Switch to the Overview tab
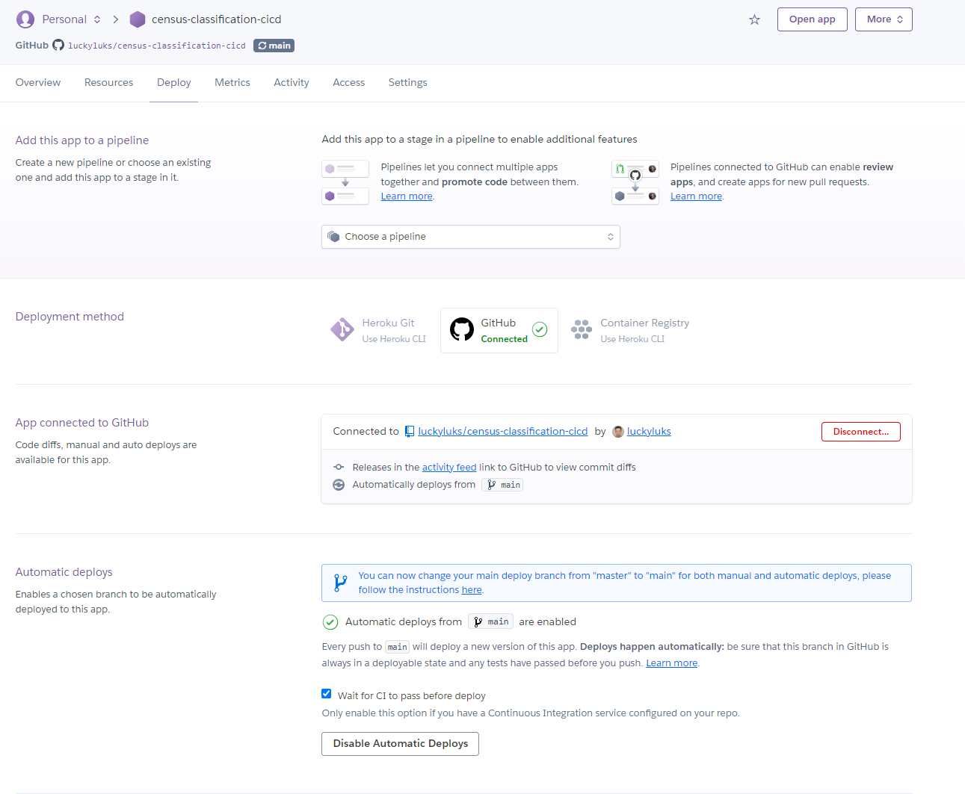Viewport: 965px width, 794px height. pyautogui.click(x=38, y=83)
